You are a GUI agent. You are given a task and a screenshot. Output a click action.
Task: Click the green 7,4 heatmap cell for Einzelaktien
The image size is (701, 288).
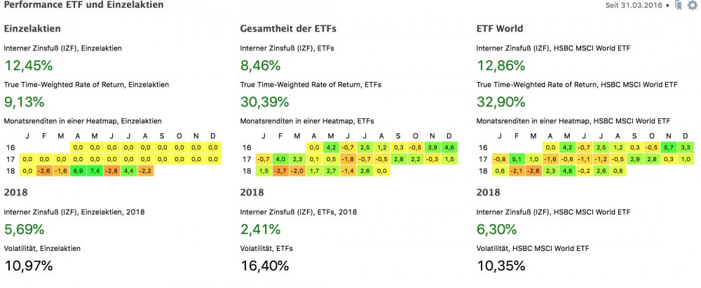95,170
